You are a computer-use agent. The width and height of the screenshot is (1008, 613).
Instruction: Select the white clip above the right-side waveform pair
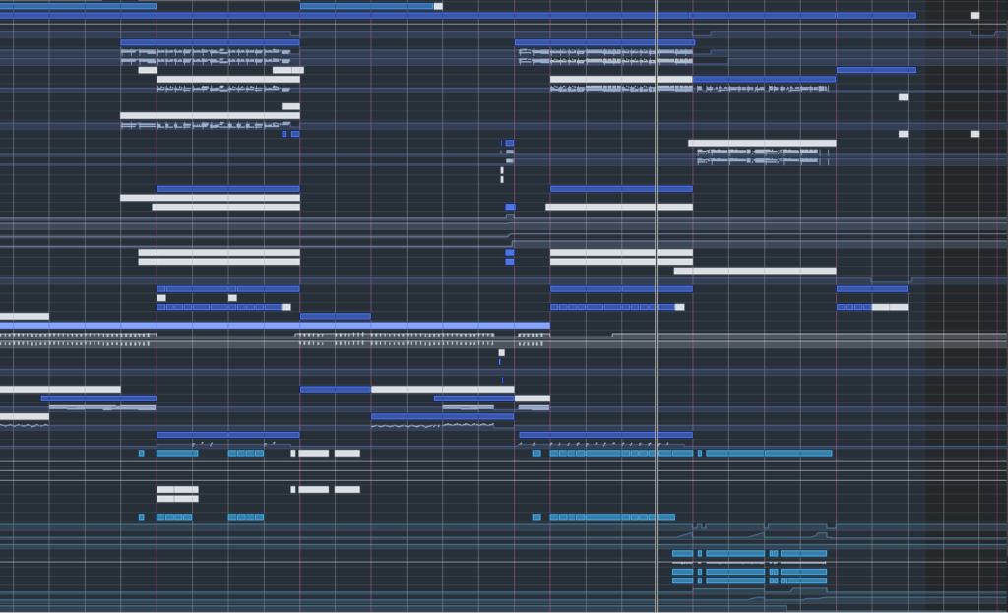(x=762, y=143)
